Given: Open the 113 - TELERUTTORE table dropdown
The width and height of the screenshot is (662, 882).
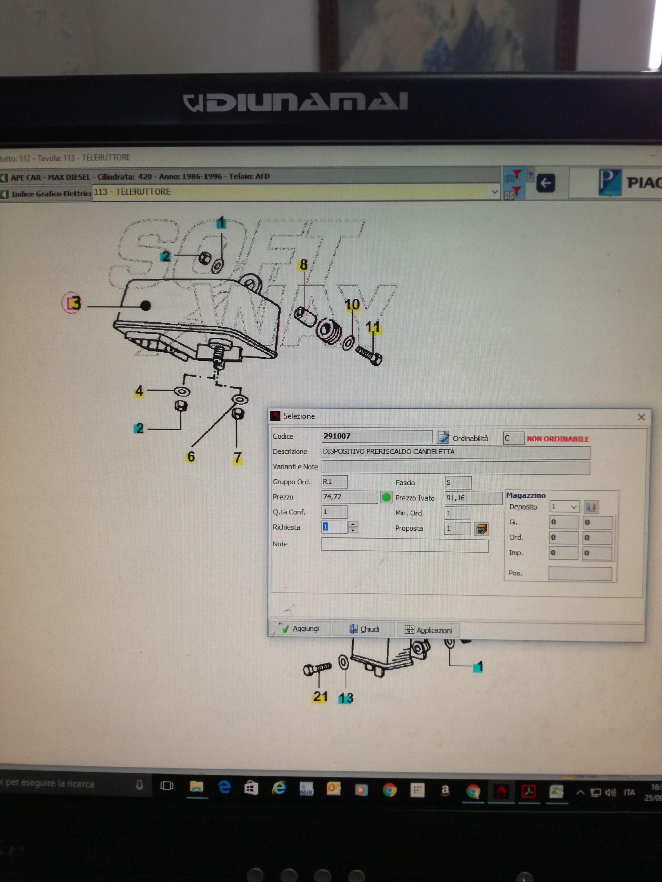Looking at the screenshot, I should pyautogui.click(x=494, y=192).
